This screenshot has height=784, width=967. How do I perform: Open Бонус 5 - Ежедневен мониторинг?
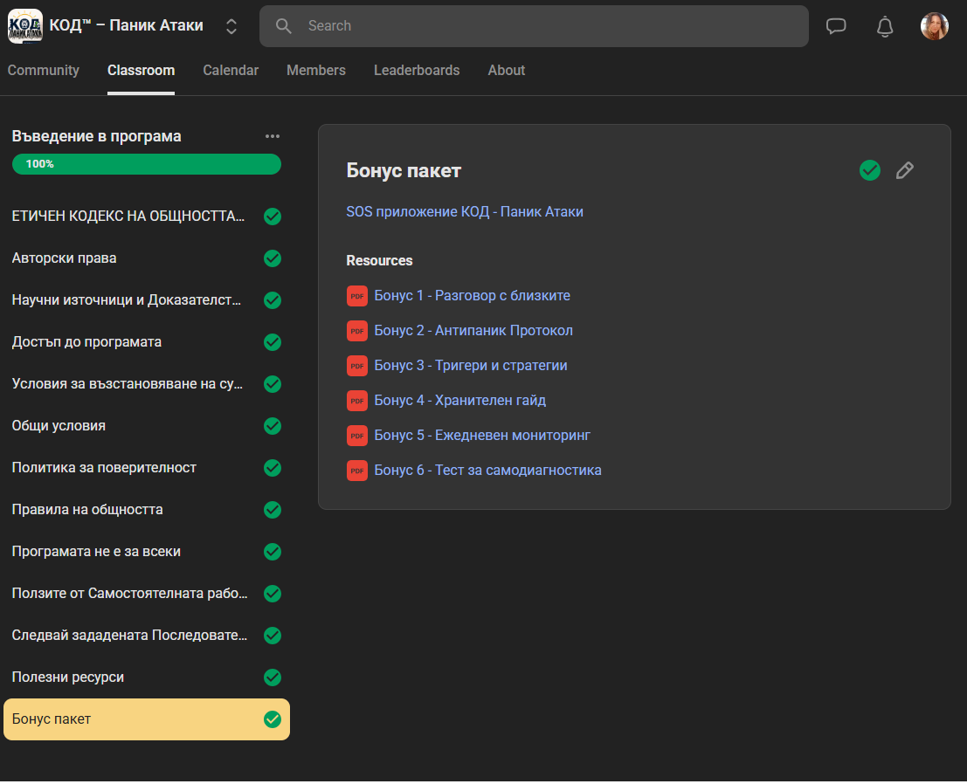[482, 436]
